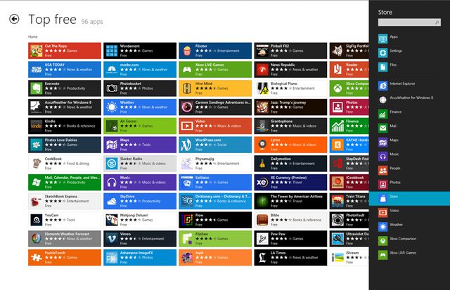Open the Wordament app icon
The image size is (450, 290).
112,51
